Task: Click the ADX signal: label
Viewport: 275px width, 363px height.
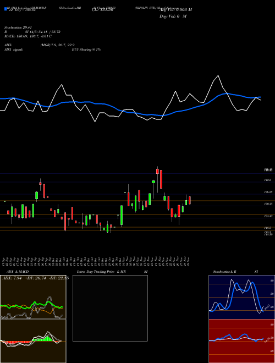Action: tap(14, 50)
